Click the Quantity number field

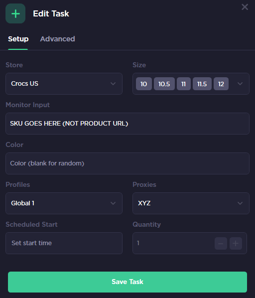tap(173, 243)
